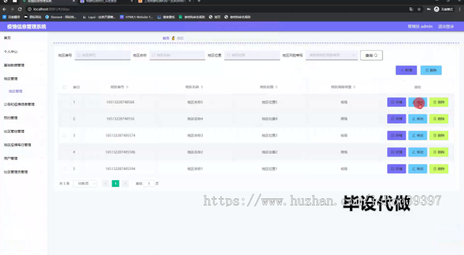Click the browser back arrow
The width and height of the screenshot is (464, 255).
click(4, 9)
